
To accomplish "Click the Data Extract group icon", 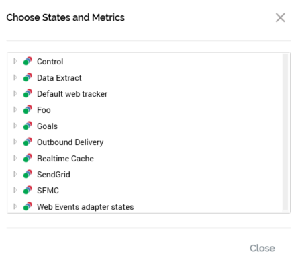I will coord(28,77).
